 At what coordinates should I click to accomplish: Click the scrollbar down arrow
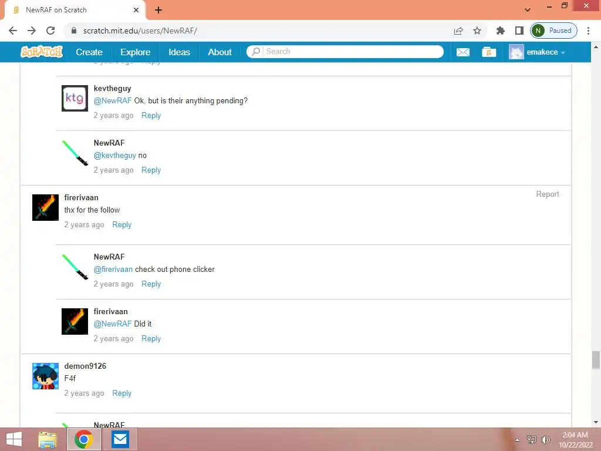click(596, 422)
